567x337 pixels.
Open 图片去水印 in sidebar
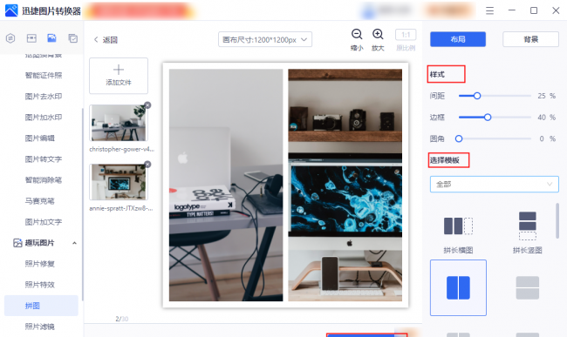point(44,96)
